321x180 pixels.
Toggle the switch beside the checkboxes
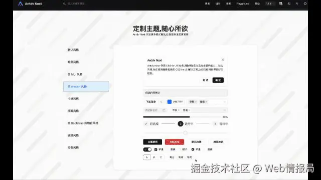pyautogui.click(x=147, y=149)
